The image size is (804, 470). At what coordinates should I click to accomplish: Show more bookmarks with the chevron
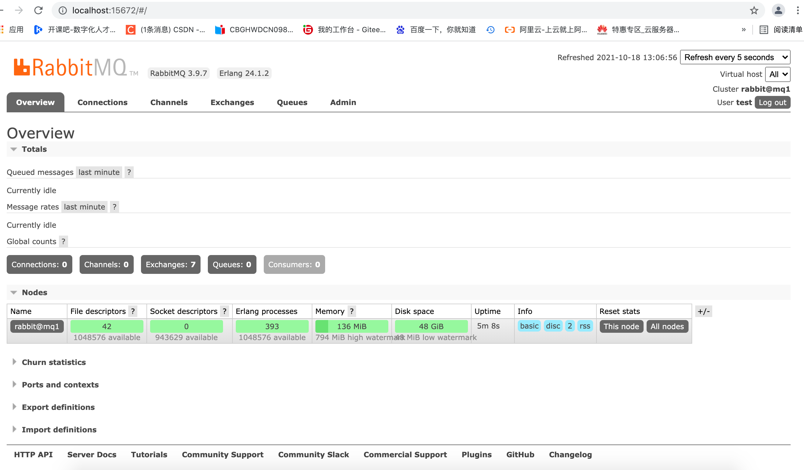pos(743,30)
